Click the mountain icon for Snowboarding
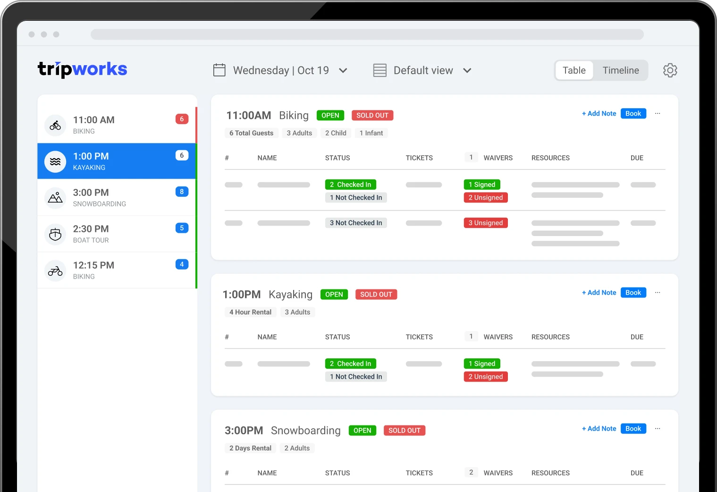This screenshot has width=717, height=492. pos(55,198)
